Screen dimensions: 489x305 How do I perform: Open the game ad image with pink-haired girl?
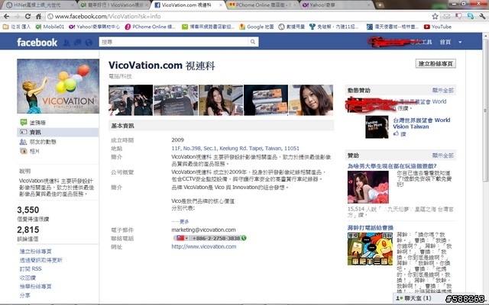point(368,187)
